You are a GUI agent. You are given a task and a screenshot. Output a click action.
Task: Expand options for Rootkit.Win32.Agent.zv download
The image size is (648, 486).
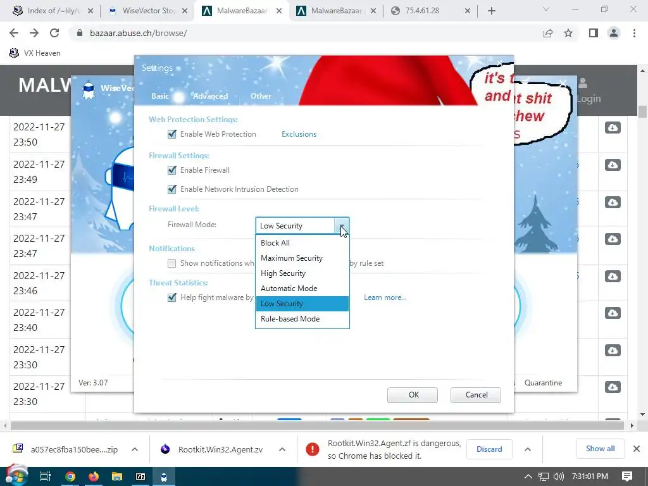(x=282, y=450)
